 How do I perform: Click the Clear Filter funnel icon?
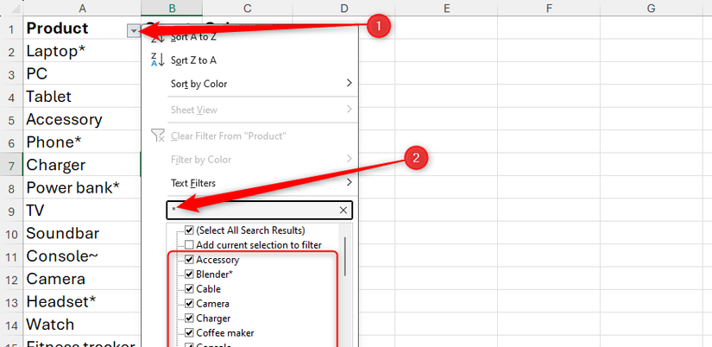click(x=158, y=136)
